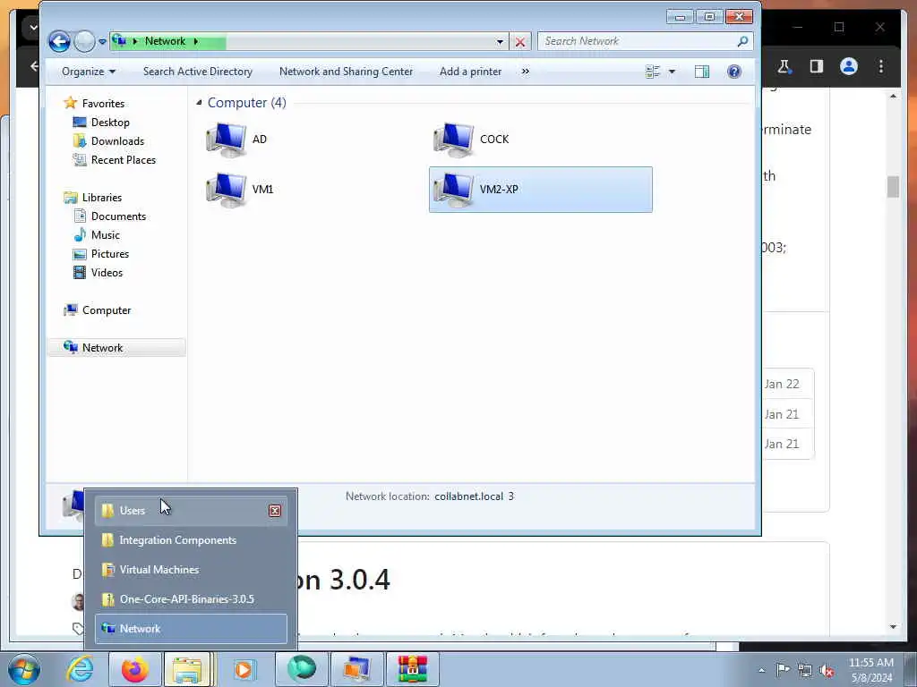Open the clock showing 11:55 AM
The height and width of the screenshot is (687, 917).
click(x=870, y=670)
